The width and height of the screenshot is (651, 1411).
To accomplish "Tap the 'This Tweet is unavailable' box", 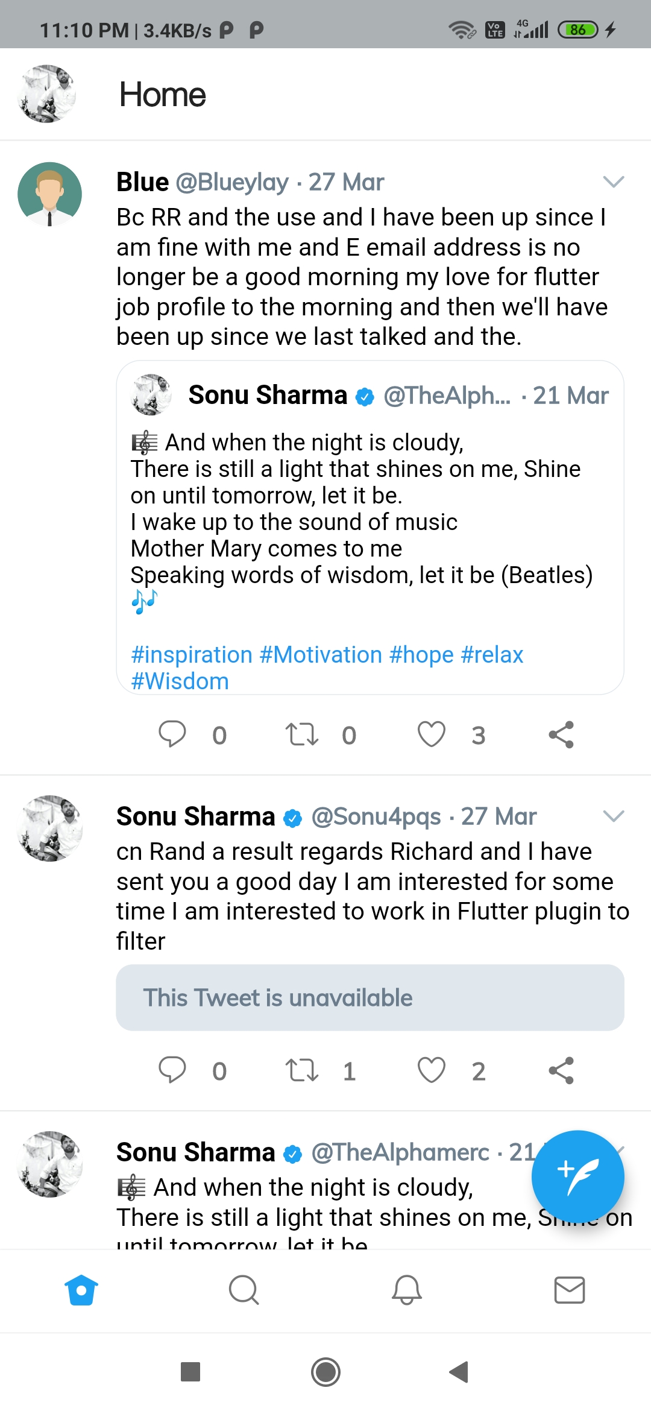I will [370, 998].
